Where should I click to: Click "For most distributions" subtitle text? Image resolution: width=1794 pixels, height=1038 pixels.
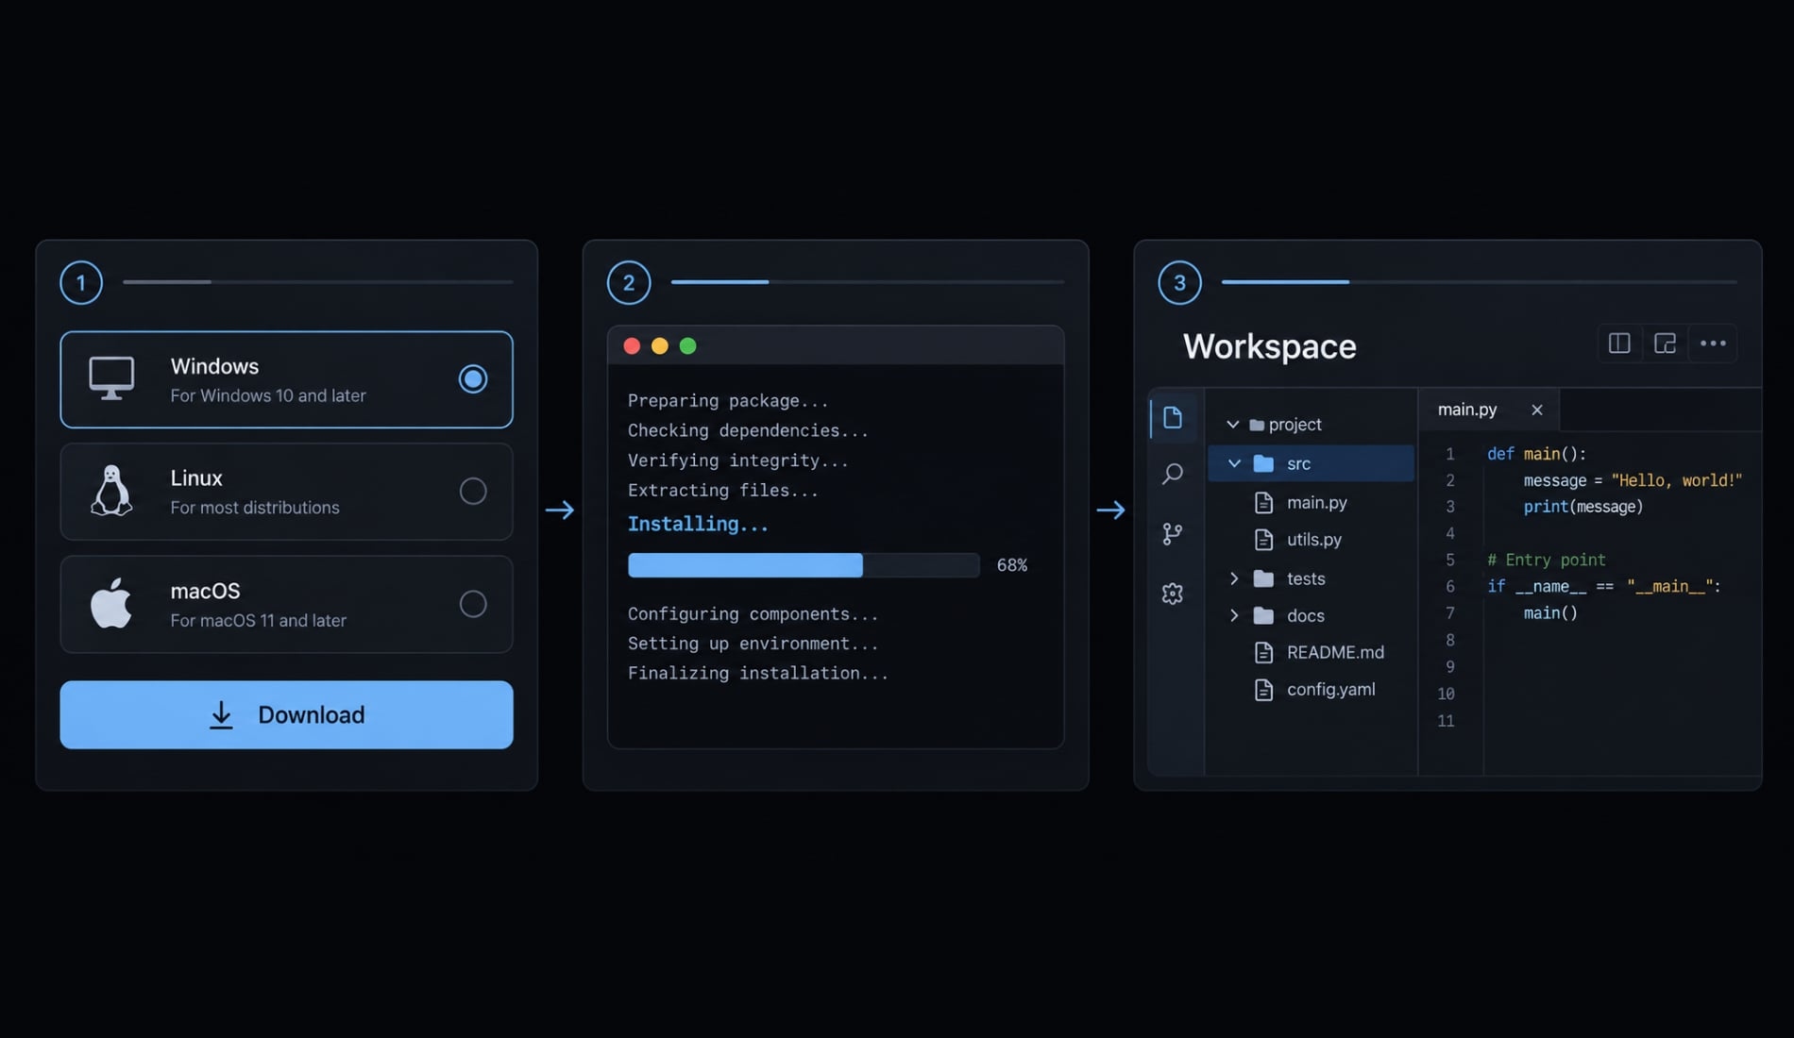click(x=255, y=508)
